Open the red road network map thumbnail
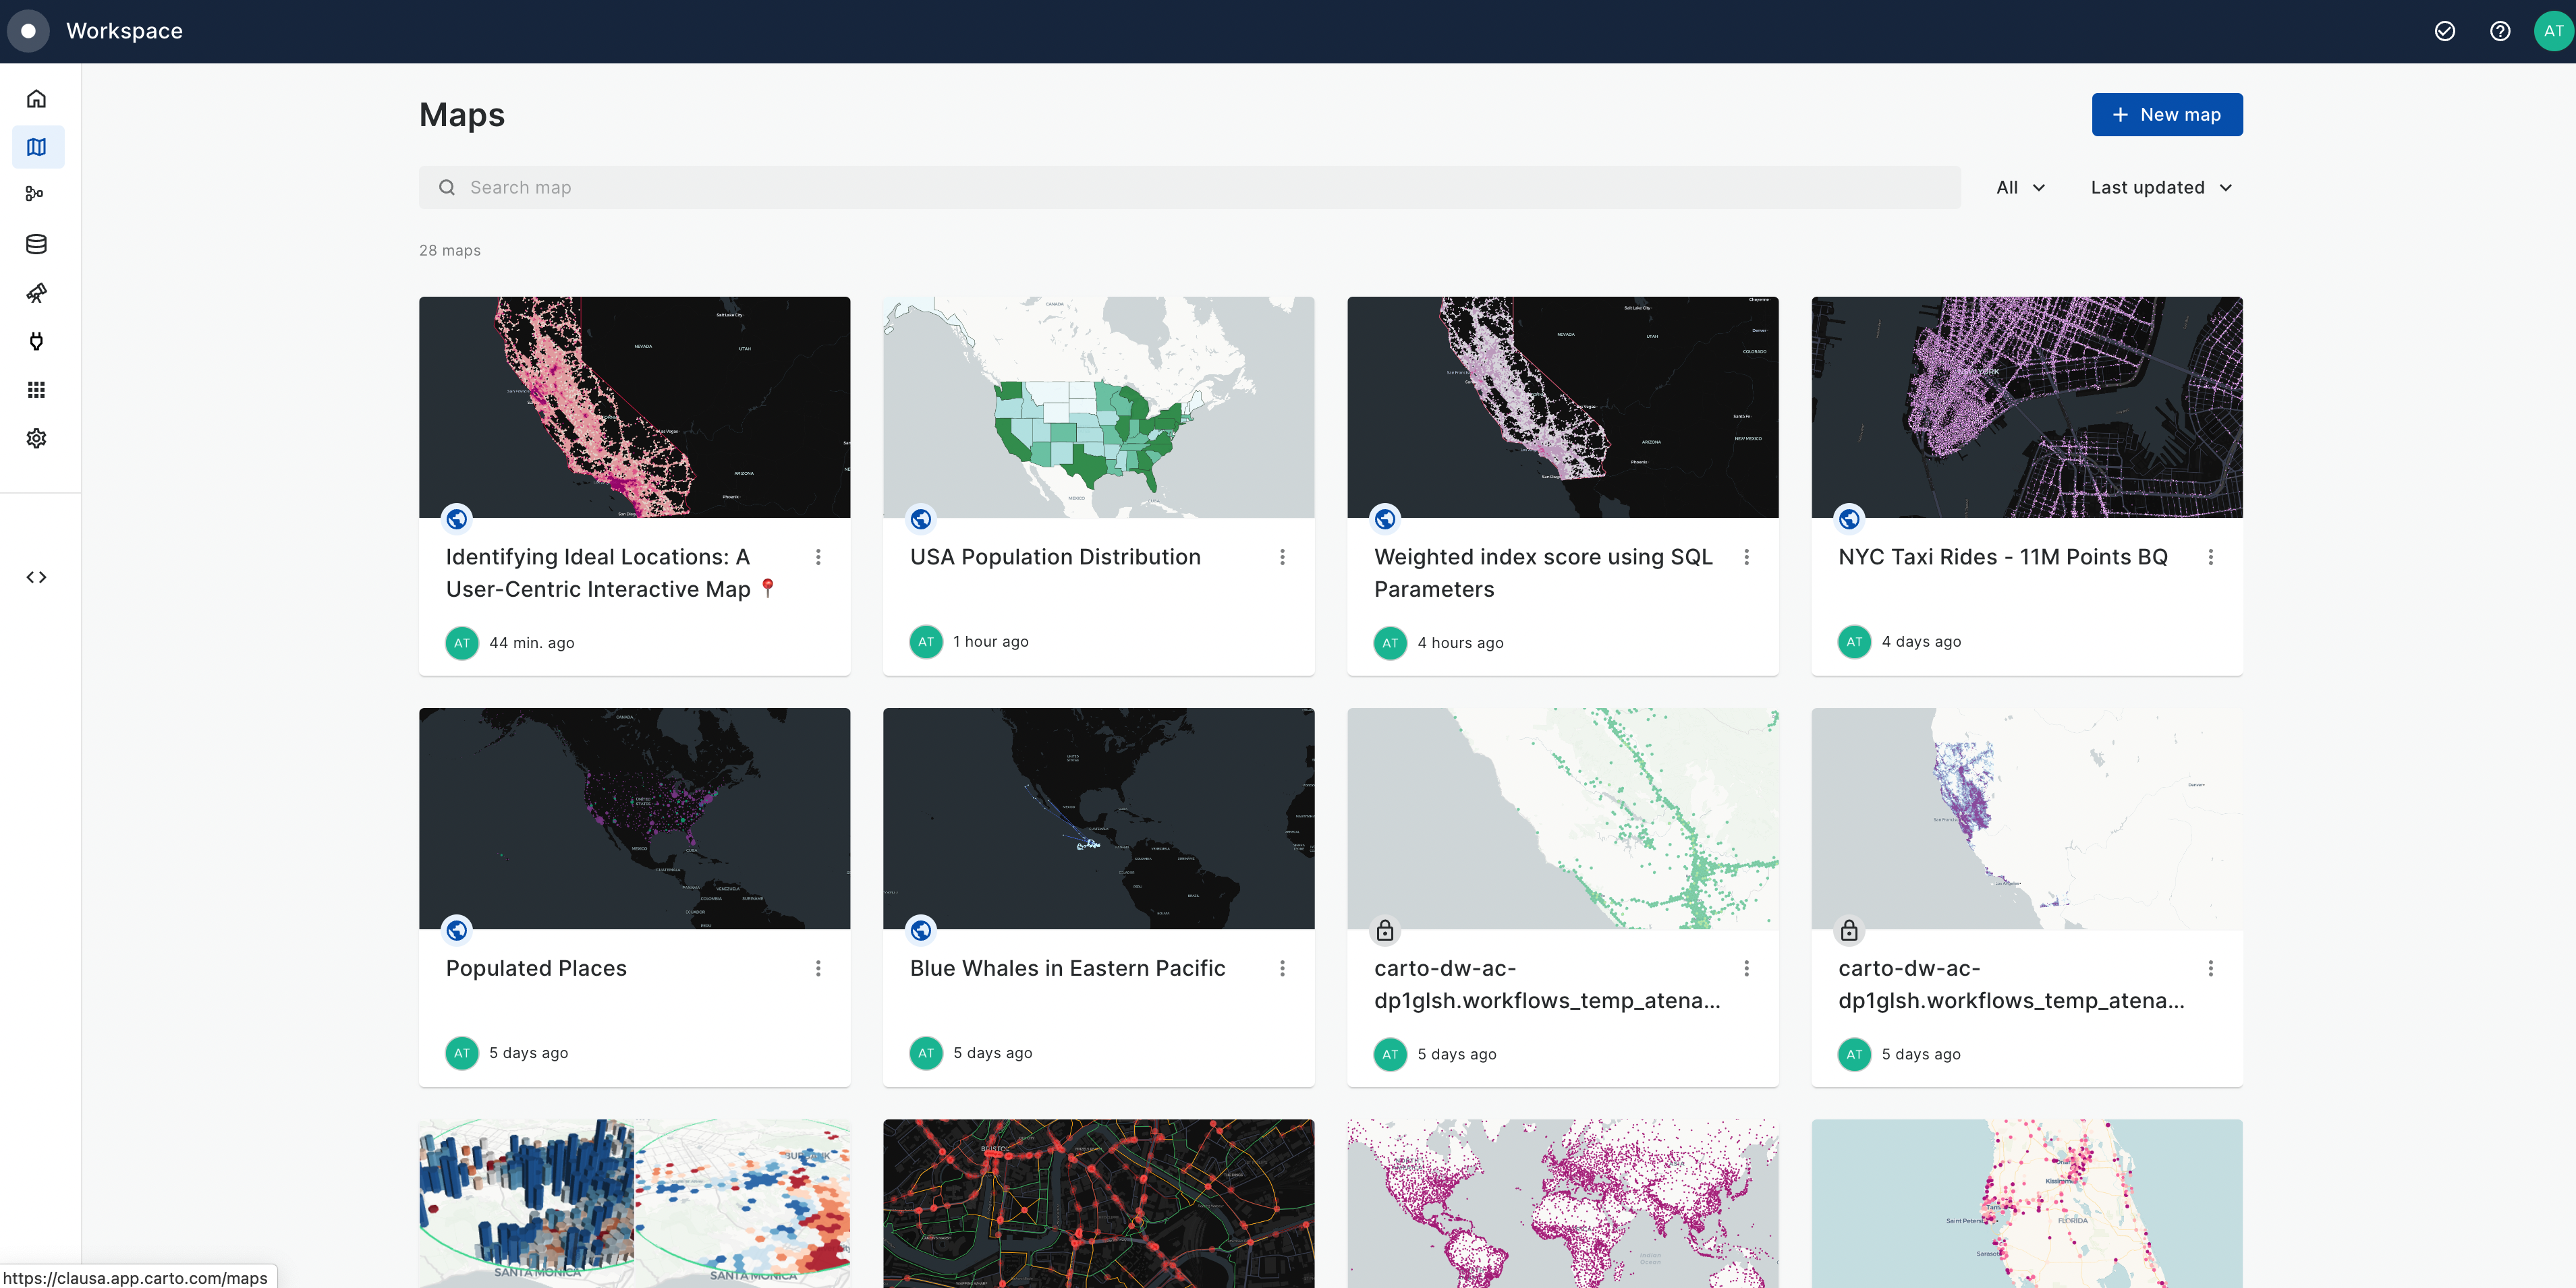 1098,1203
